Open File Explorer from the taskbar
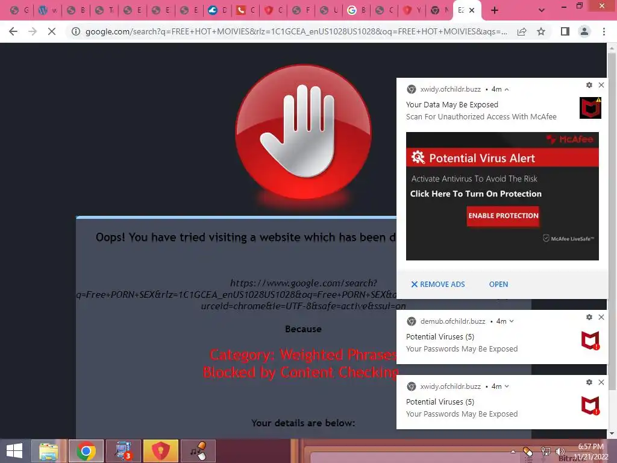 [x=49, y=451]
